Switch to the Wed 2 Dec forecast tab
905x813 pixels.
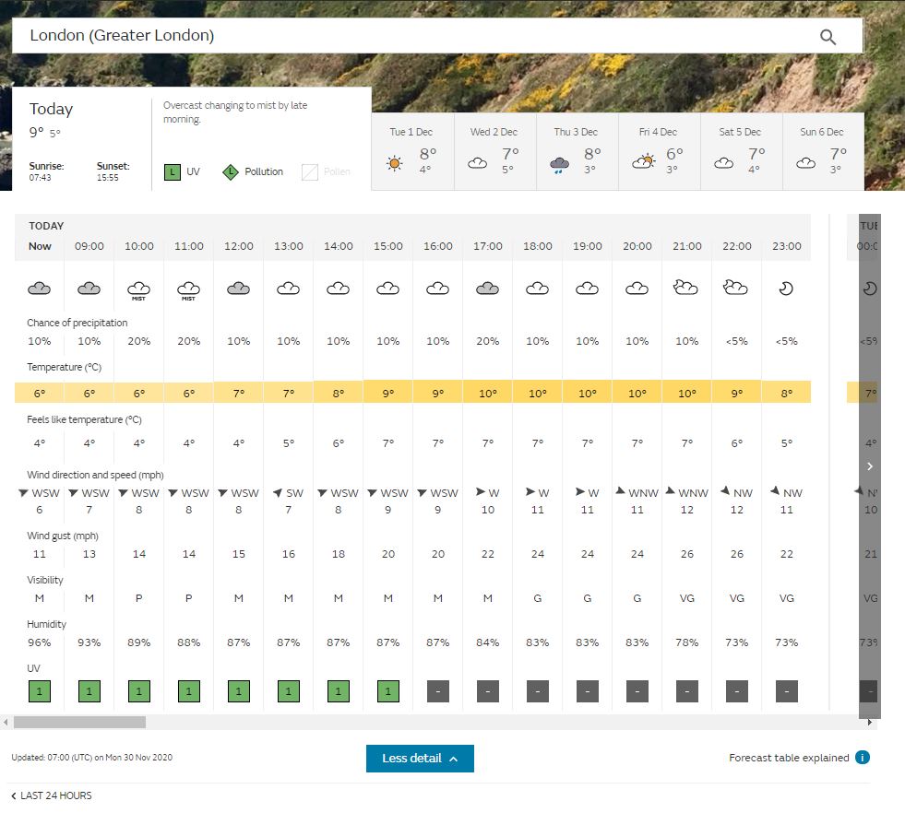[494, 152]
